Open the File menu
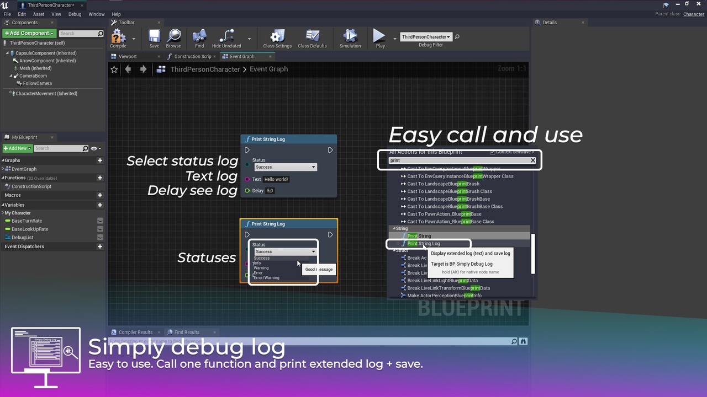Screen dimensions: 707x397 (7, 14)
